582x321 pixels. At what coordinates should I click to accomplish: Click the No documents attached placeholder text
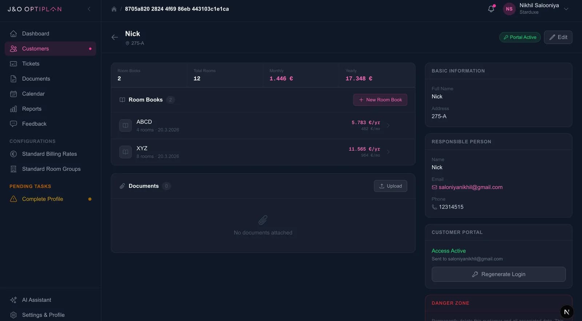[x=263, y=233]
